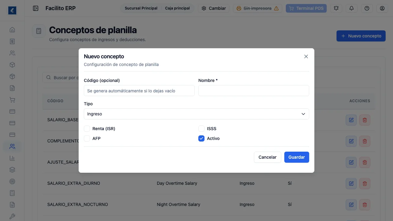The height and width of the screenshot is (221, 393).
Task: Open the user profile icon in the top bar
Action: click(x=382, y=8)
